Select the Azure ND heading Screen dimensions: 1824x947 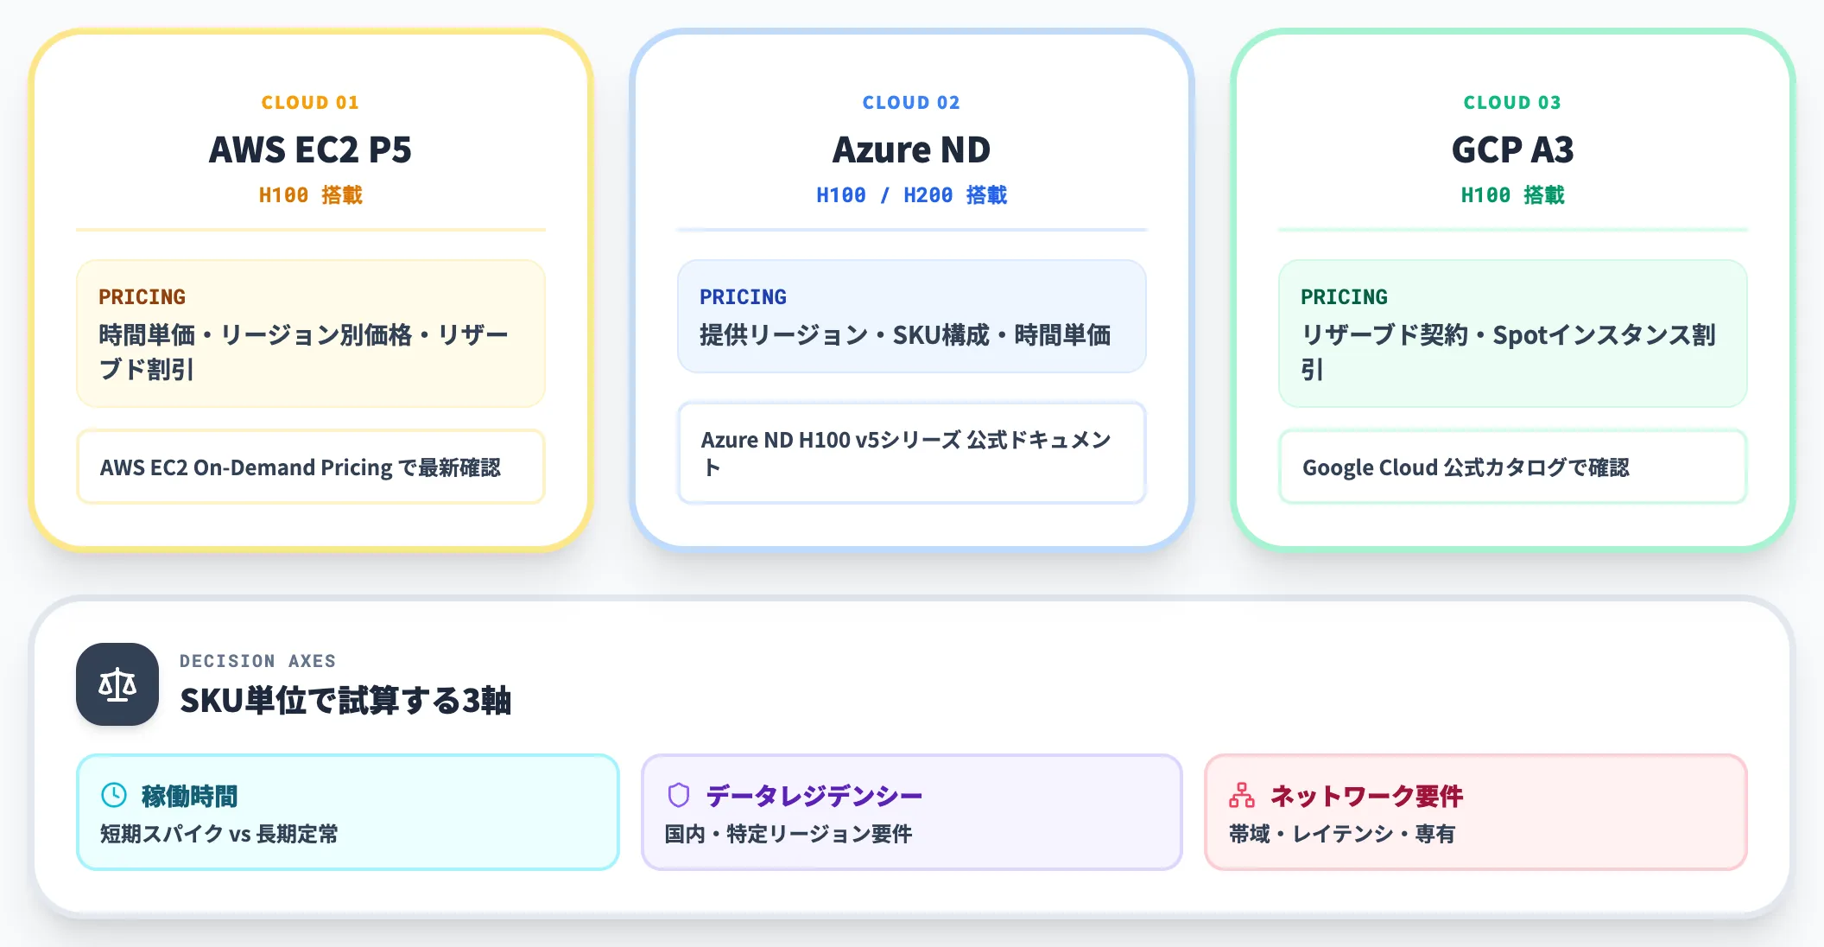[x=912, y=149]
